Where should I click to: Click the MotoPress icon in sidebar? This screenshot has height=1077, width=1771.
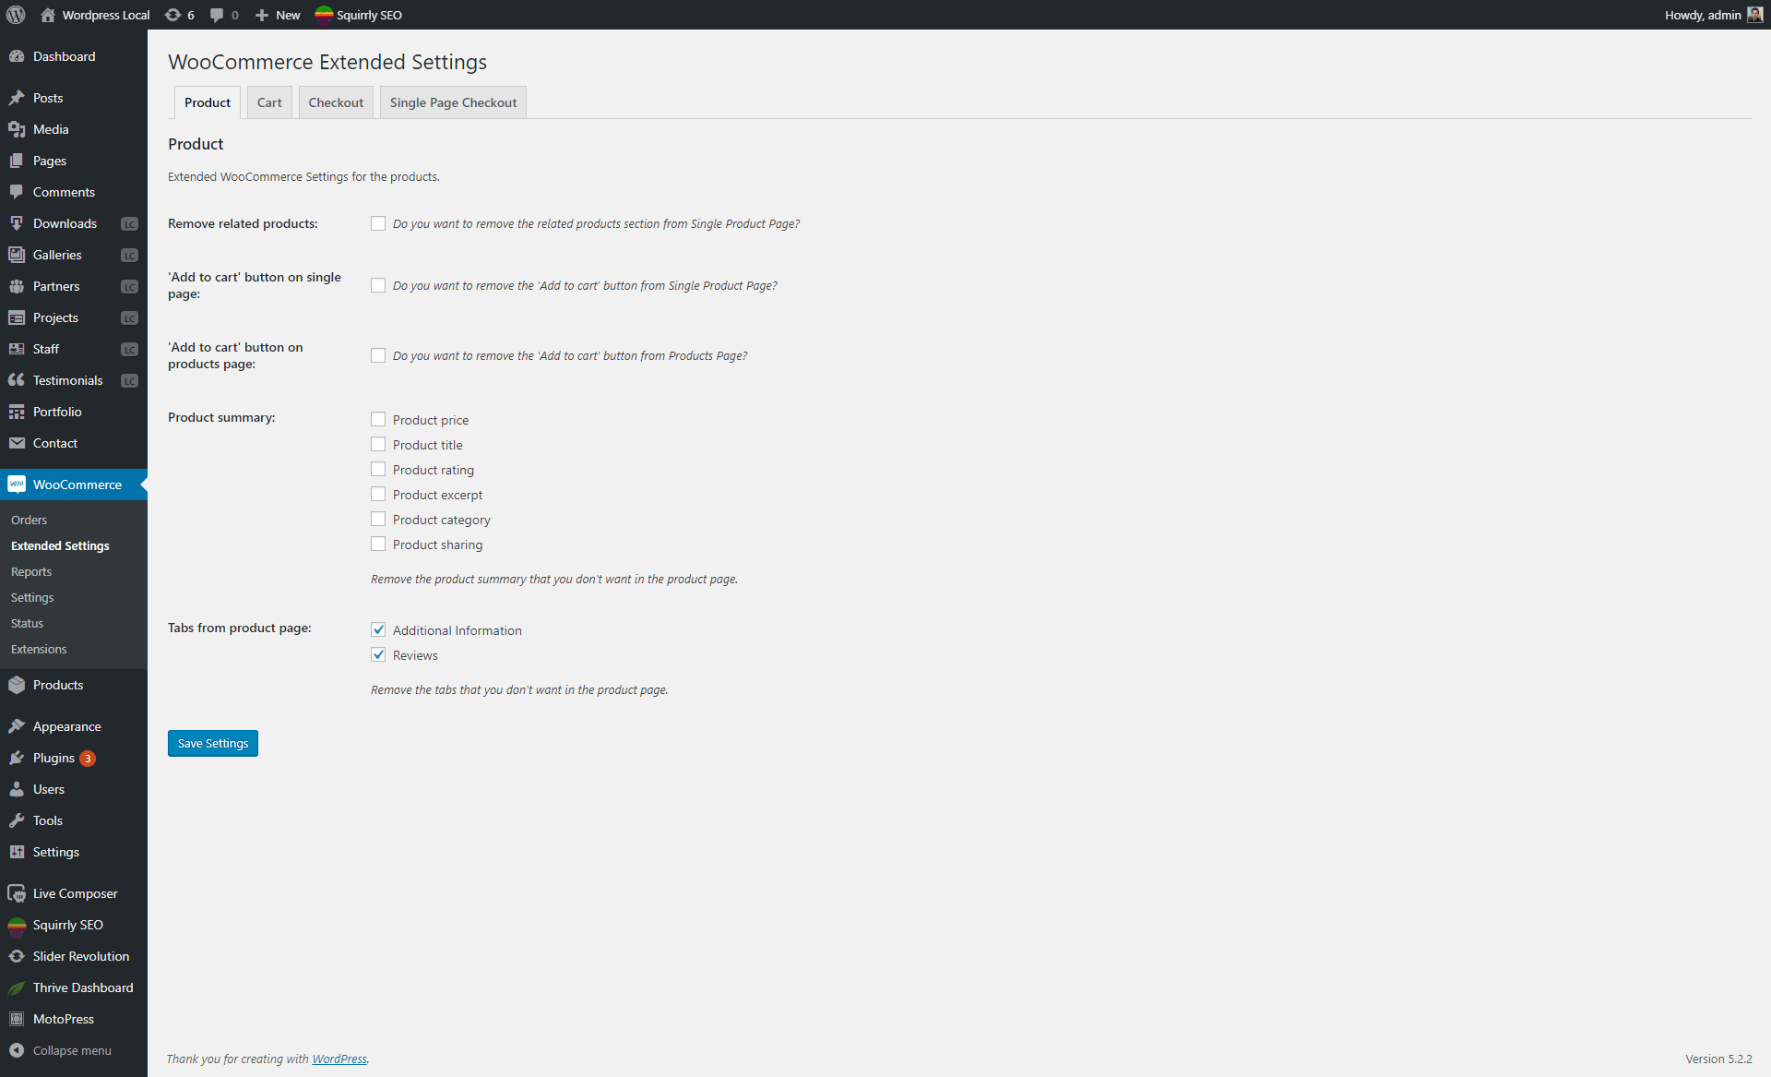17,1019
